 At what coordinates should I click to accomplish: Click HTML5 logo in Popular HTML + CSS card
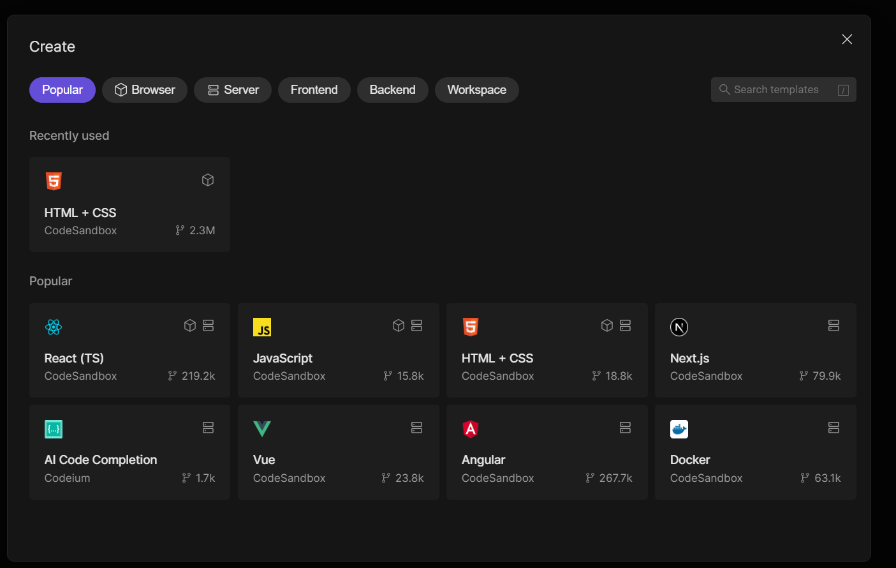click(471, 327)
